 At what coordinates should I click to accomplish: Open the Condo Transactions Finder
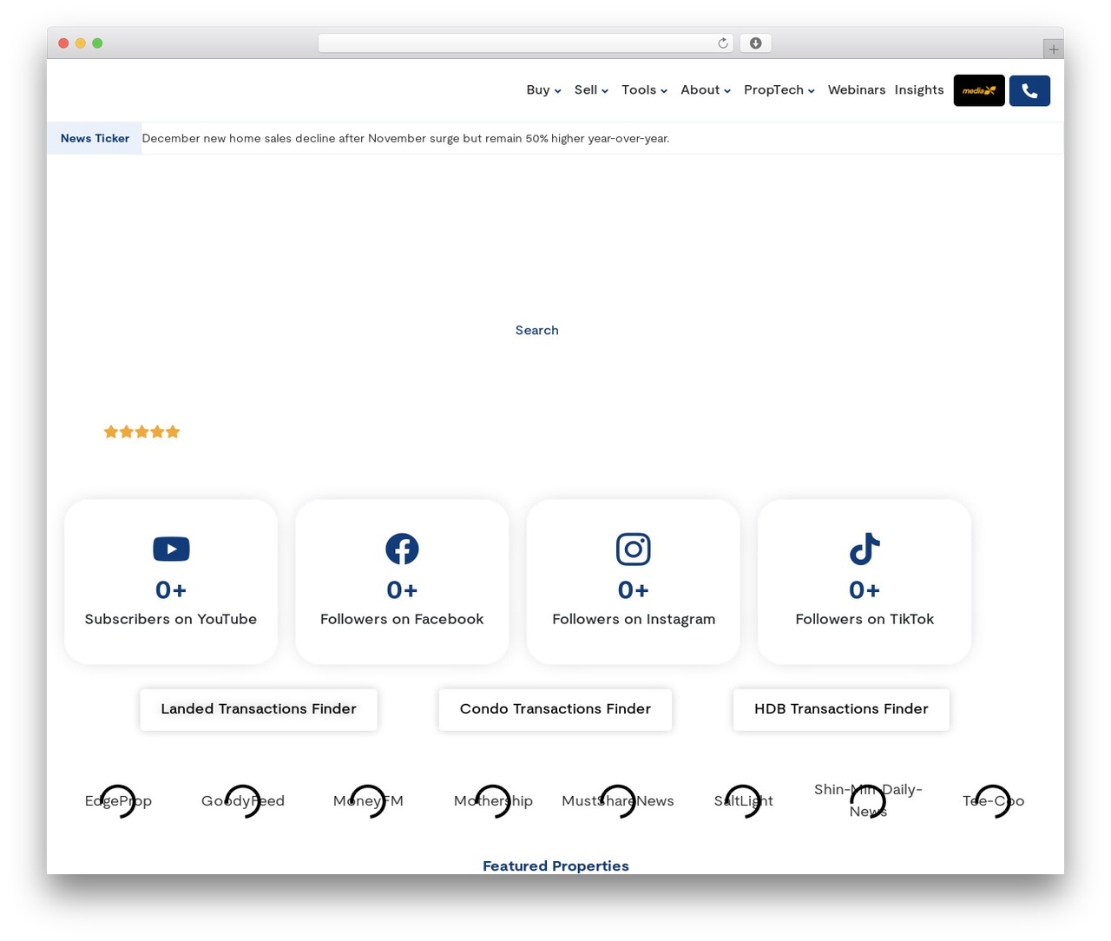555,709
